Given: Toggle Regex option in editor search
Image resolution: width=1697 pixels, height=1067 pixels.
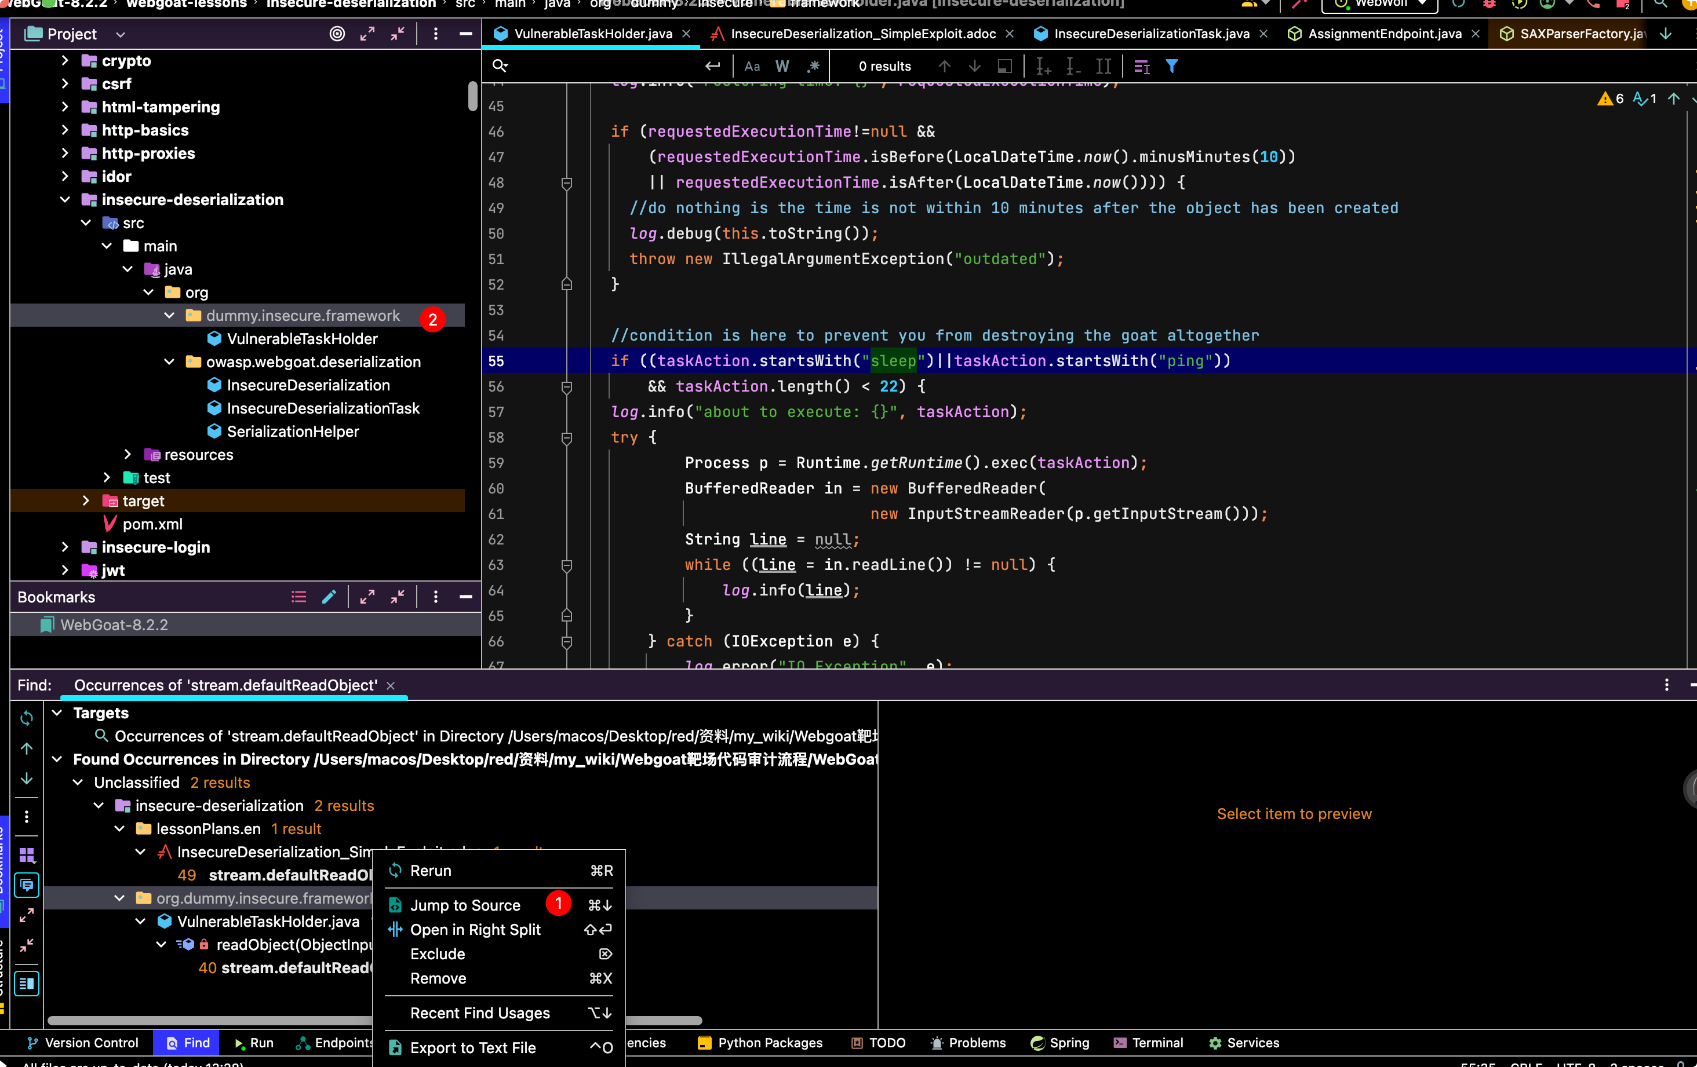Looking at the screenshot, I should click(813, 66).
